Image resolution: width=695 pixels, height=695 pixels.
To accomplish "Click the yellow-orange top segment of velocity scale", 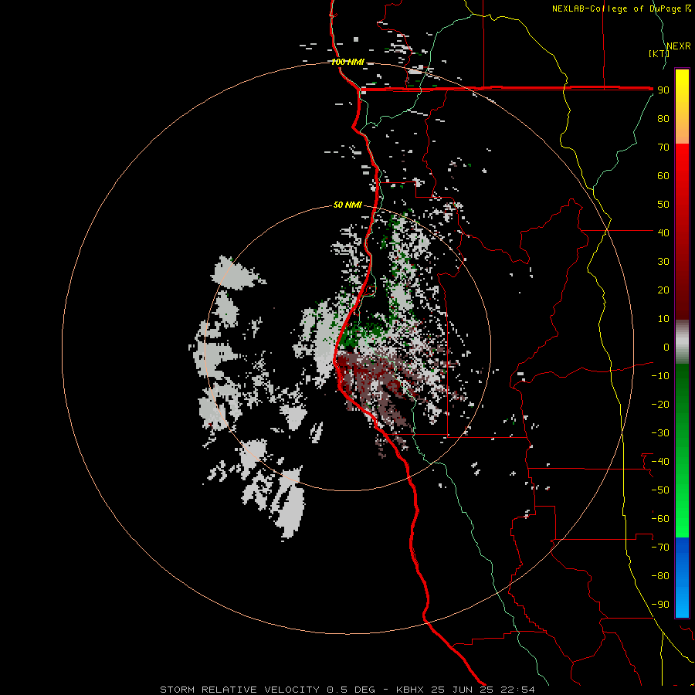I will (682, 107).
